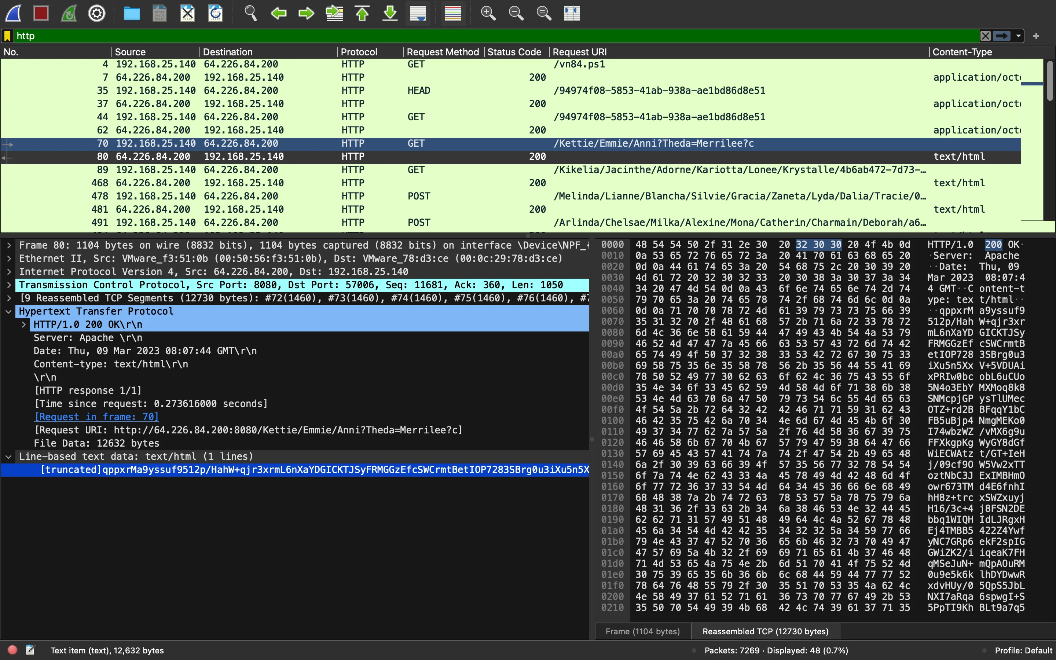Click the packet minimap intelligent scrollbar
This screenshot has width=1056, height=660.
tap(1032, 140)
